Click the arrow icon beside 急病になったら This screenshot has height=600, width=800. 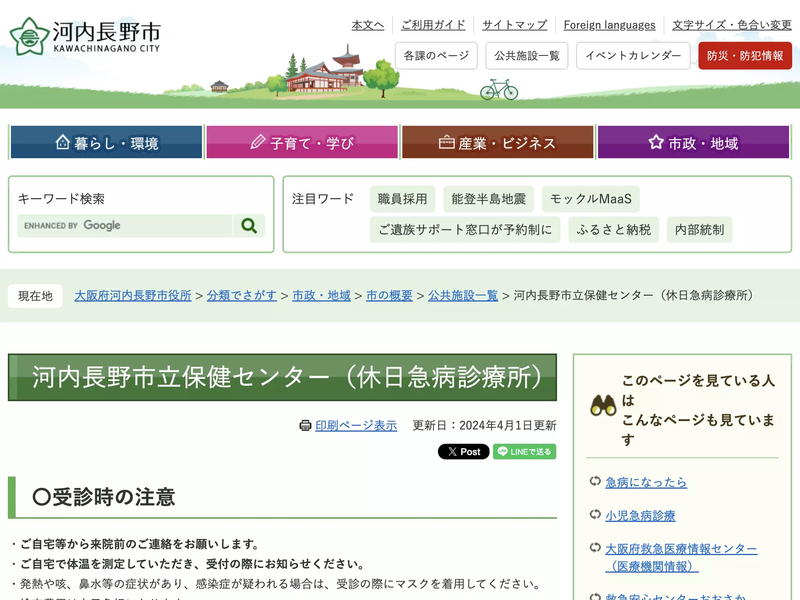pos(595,481)
